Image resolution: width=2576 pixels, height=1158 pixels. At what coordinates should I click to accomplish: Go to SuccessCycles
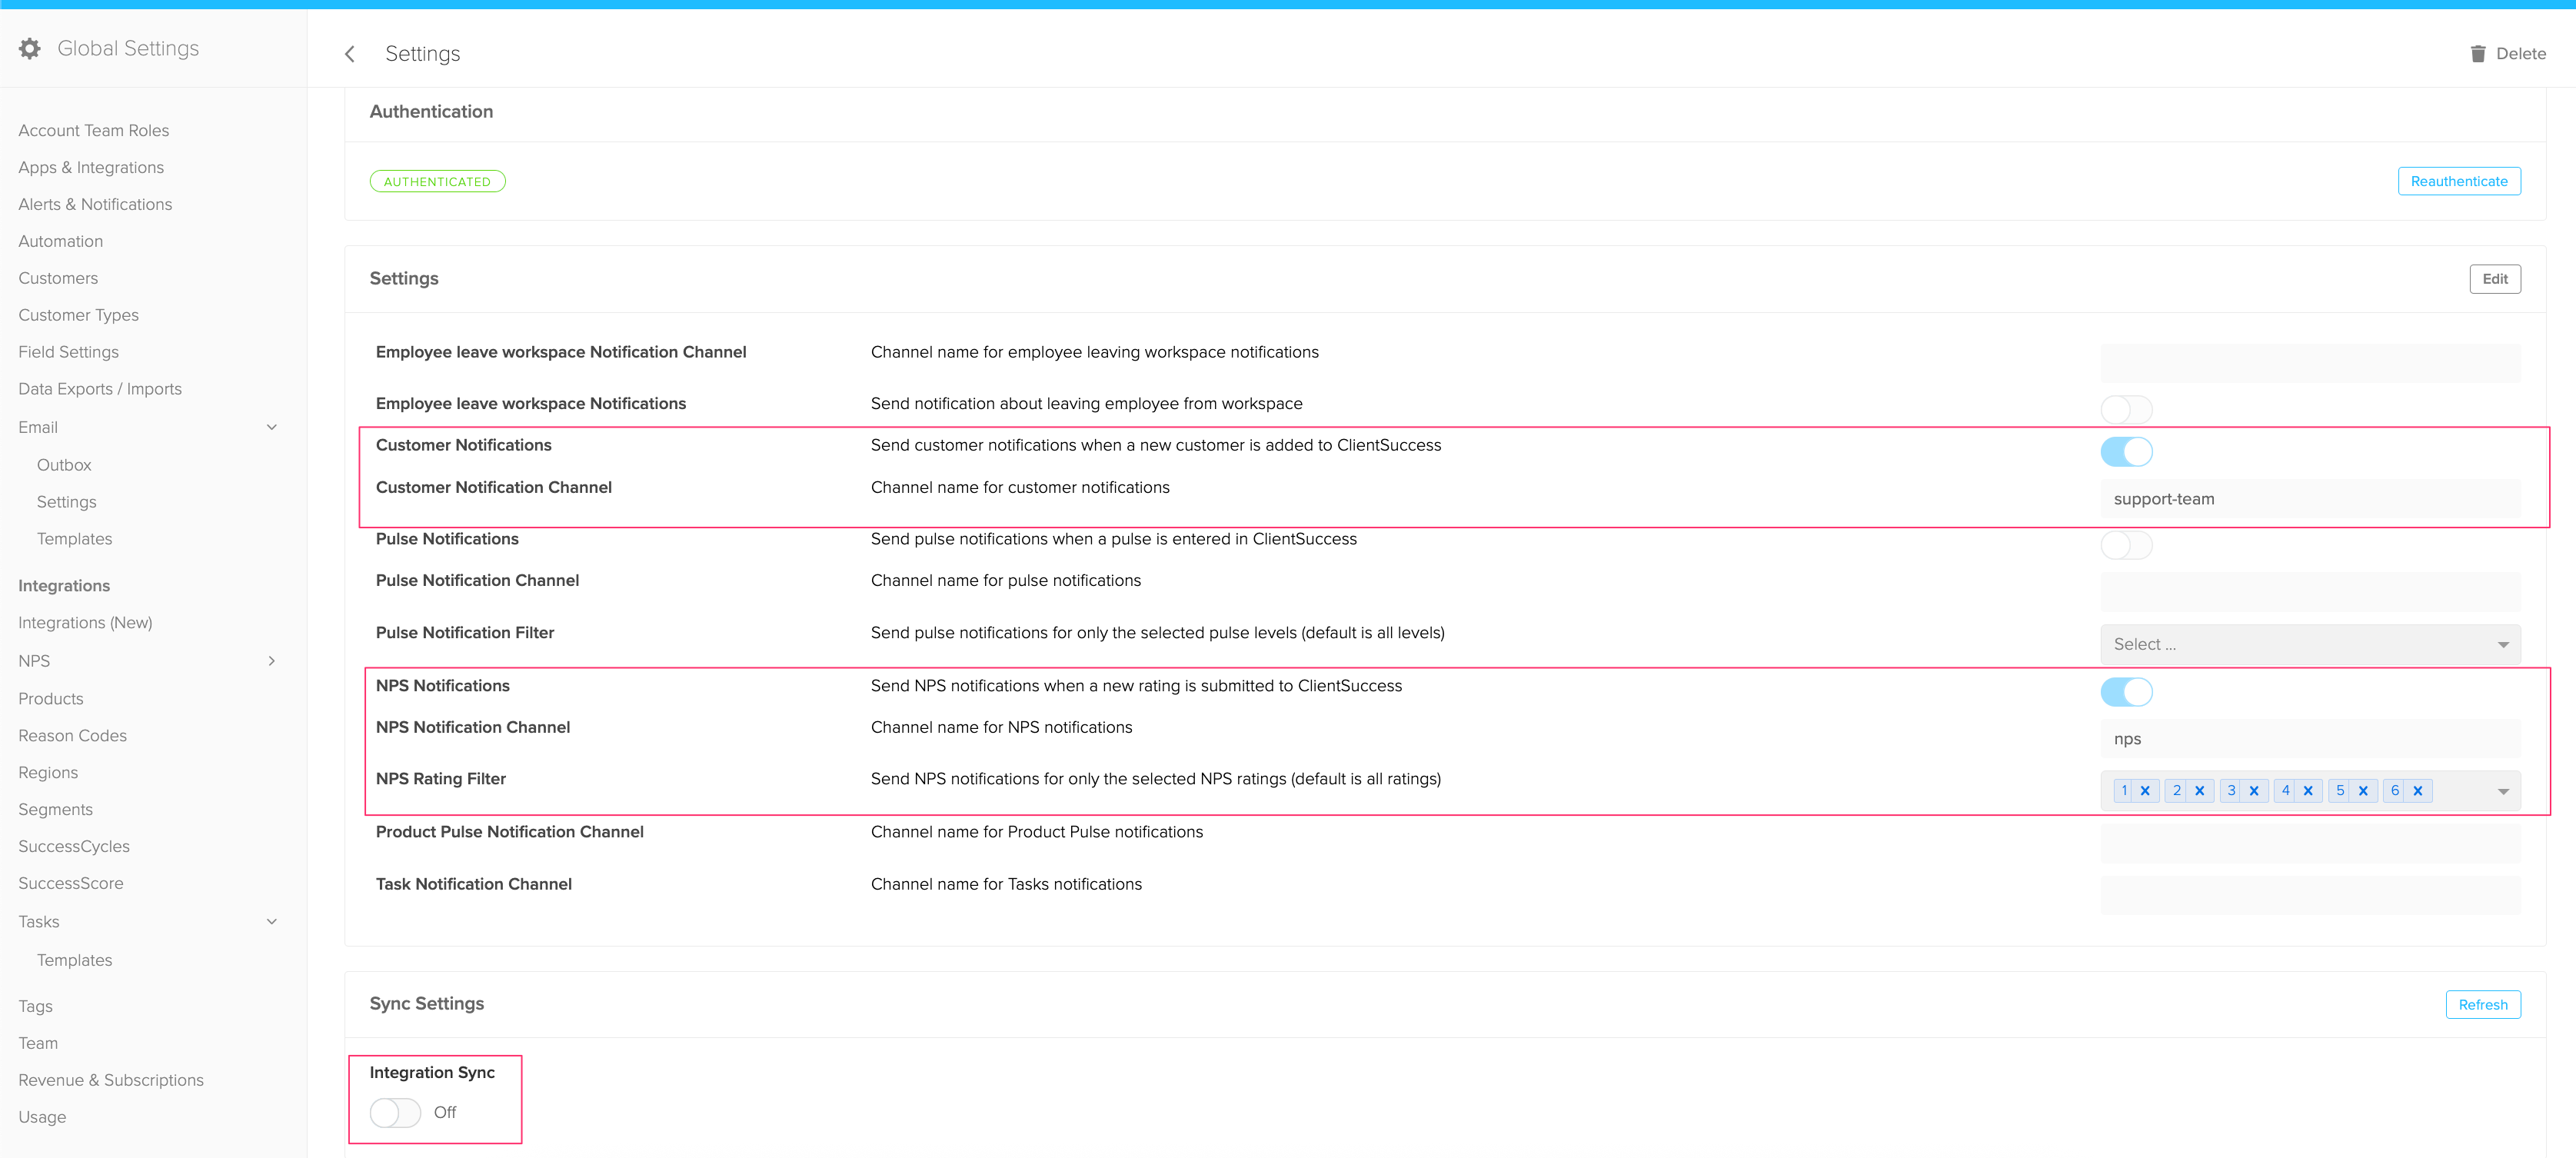74,847
